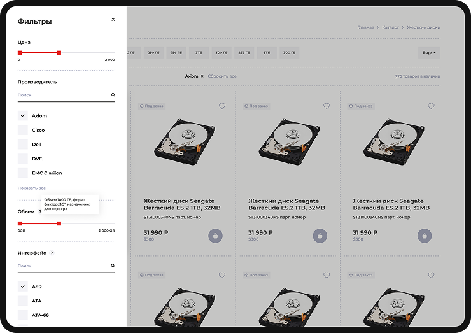The width and height of the screenshot is (471, 333).
Task: Click the Цена slider right handle
Action: [59, 53]
